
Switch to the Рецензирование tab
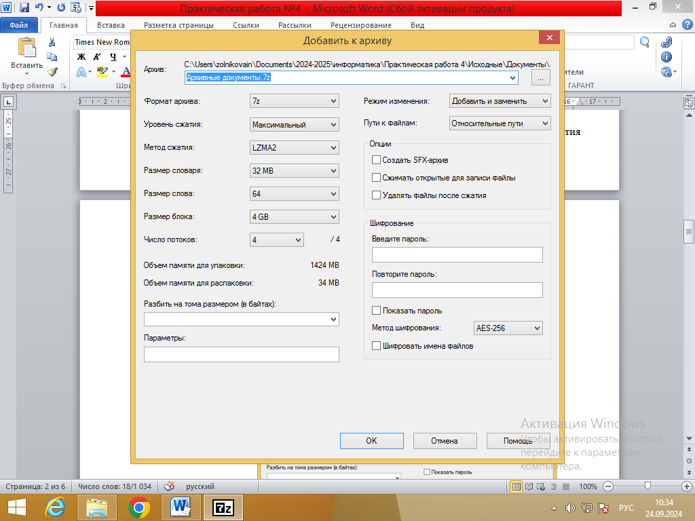coord(361,25)
